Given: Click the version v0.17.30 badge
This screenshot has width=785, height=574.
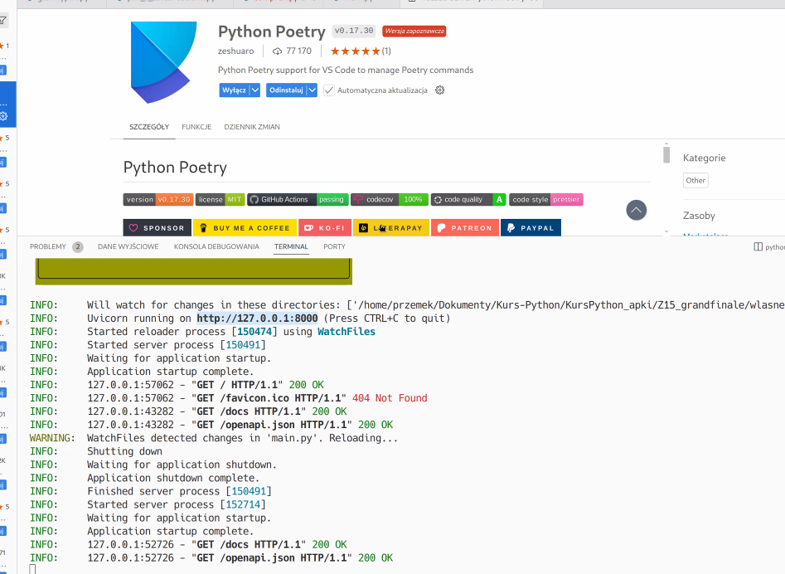Looking at the screenshot, I should pyautogui.click(x=158, y=199).
